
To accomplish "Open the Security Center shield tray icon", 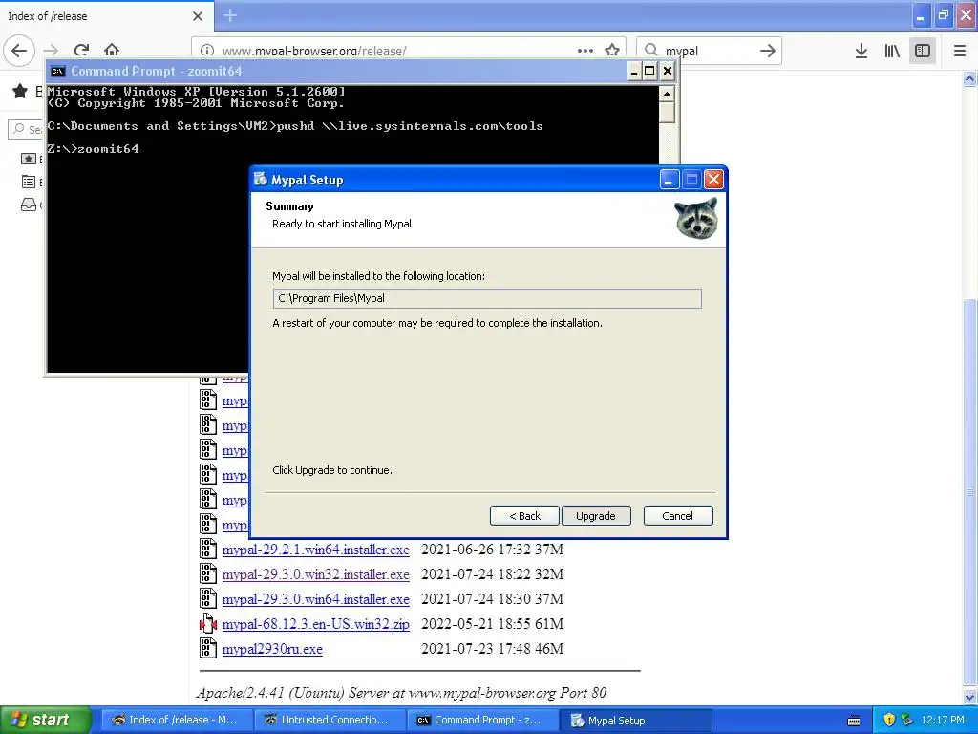I will point(889,720).
